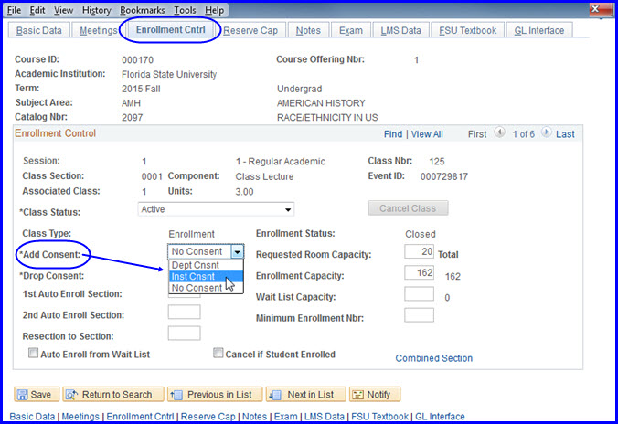Show previous row arrow next to First
This screenshot has width=618, height=424.
pyautogui.click(x=499, y=133)
